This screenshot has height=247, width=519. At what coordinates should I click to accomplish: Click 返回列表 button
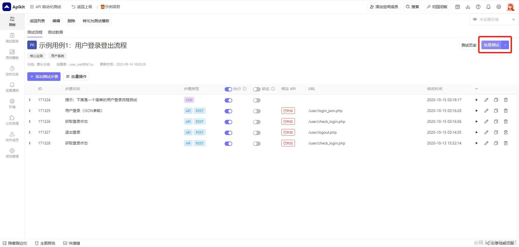pyautogui.click(x=37, y=21)
